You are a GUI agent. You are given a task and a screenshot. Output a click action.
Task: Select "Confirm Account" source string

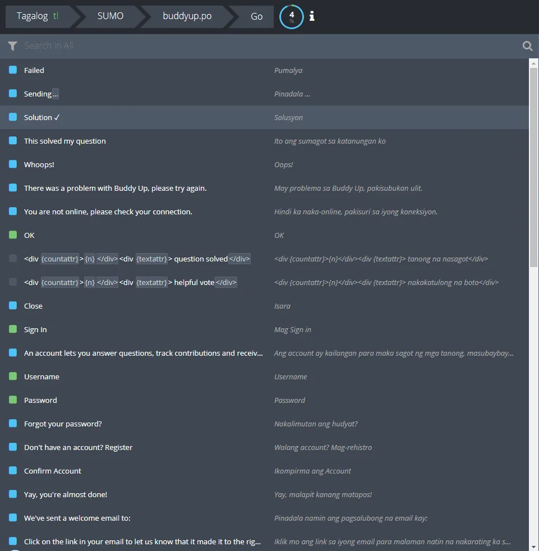(52, 471)
